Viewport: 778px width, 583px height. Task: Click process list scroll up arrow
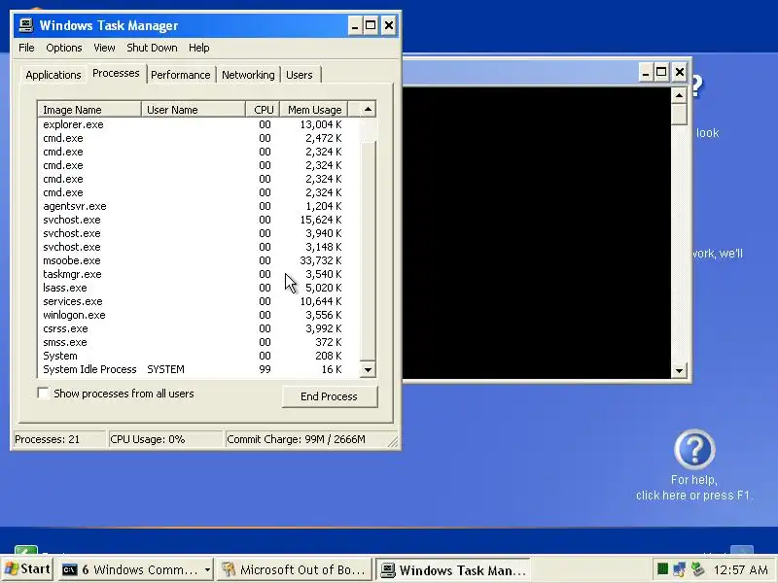click(368, 109)
